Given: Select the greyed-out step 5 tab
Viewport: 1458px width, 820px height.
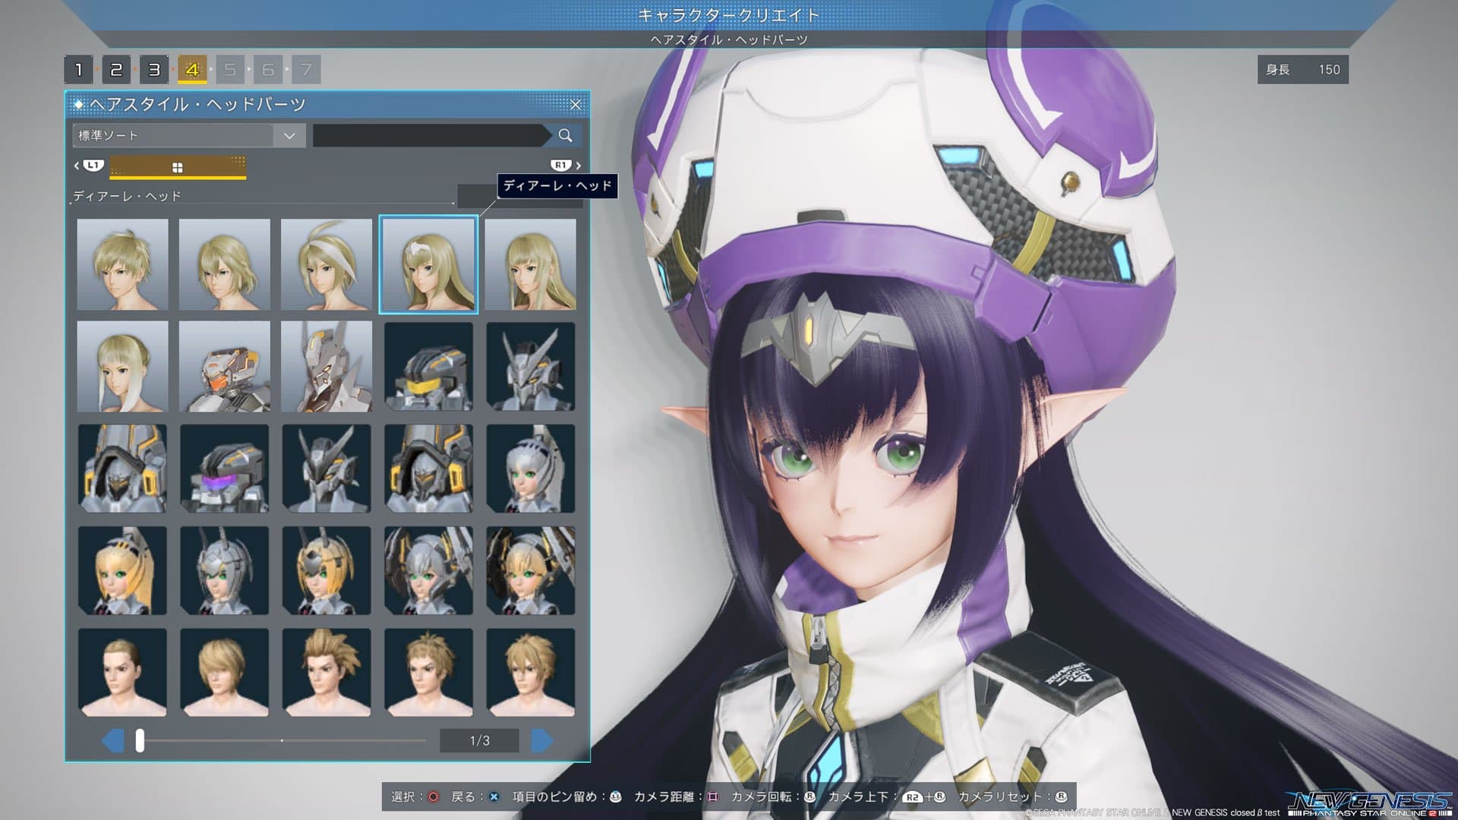Looking at the screenshot, I should click(230, 70).
